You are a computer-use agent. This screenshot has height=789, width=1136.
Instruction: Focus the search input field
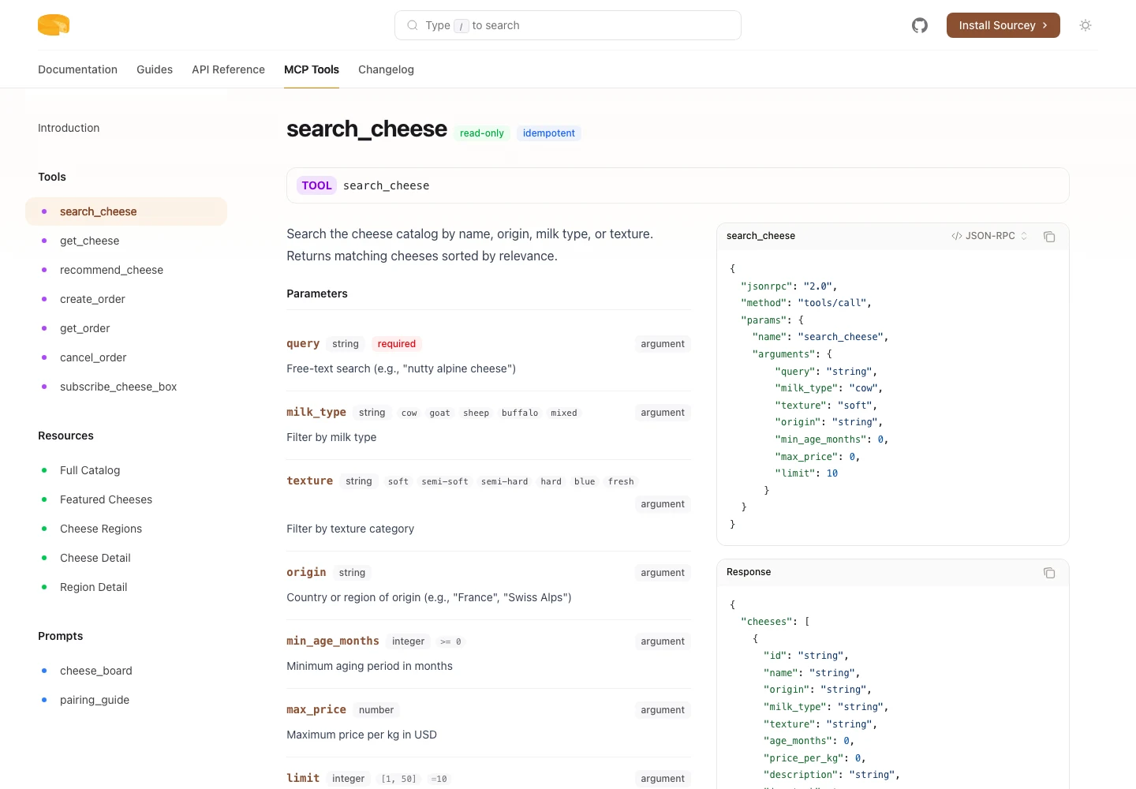pos(568,25)
